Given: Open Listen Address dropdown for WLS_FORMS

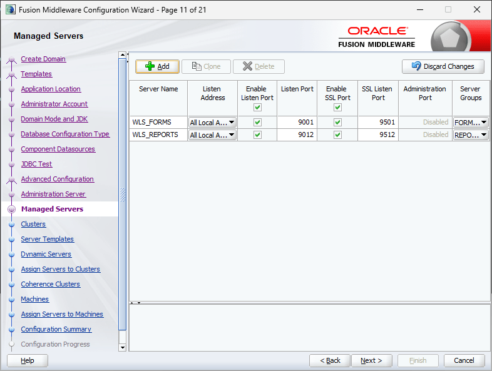Looking at the screenshot, I should click(x=212, y=122).
